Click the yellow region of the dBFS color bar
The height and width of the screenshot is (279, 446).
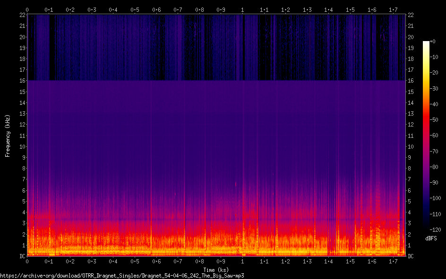426,71
